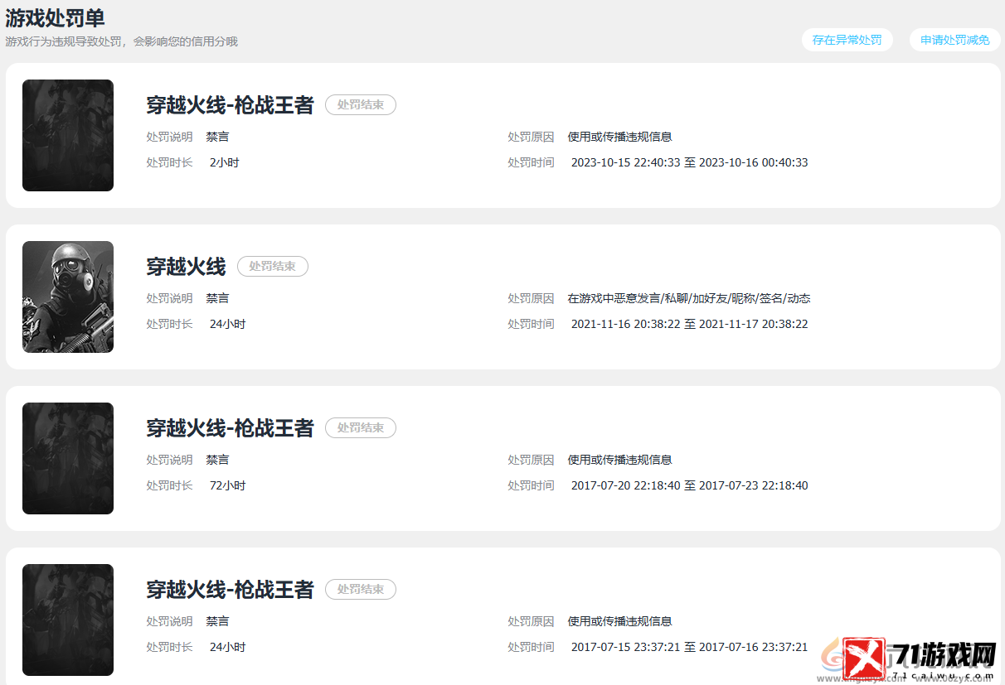1005x685 pixels.
Task: Select the 穿越火线-枪战王者 title in the 72小时 card
Action: click(x=231, y=428)
